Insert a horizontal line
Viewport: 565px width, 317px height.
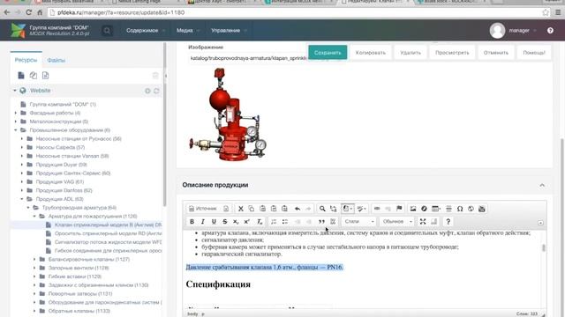pos(449,209)
